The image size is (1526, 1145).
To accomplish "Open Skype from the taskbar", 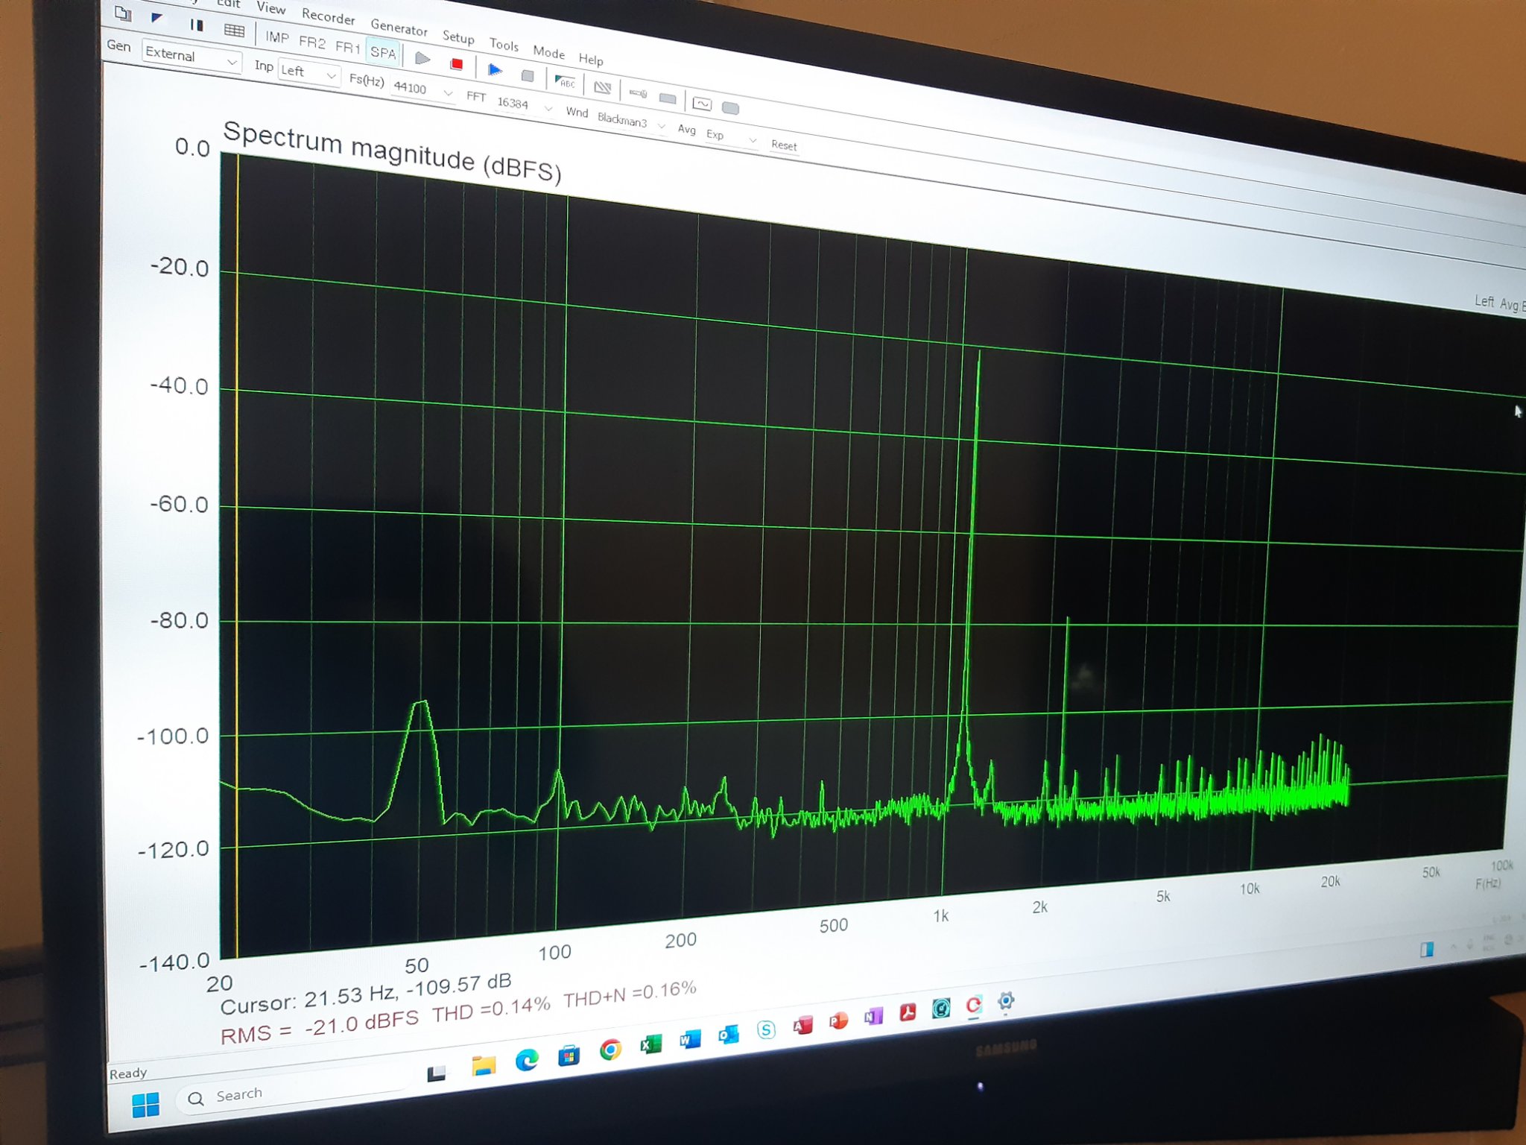I will tap(766, 1030).
